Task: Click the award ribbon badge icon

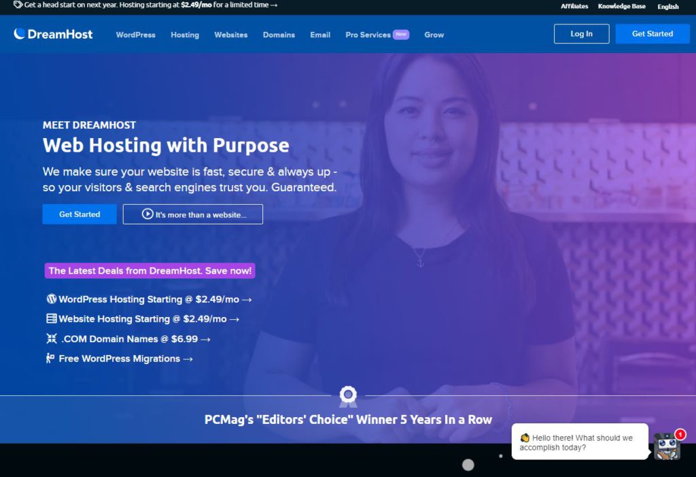Action: [348, 397]
